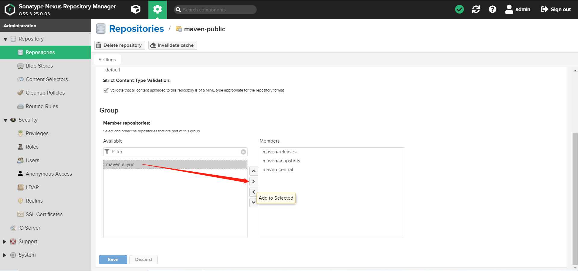578x271 pixels.
Task: Click the Support lifebuoy icon
Action: [13, 241]
